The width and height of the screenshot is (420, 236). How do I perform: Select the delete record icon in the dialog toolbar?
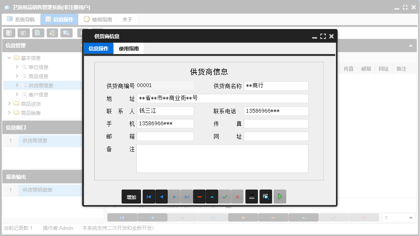click(199, 196)
